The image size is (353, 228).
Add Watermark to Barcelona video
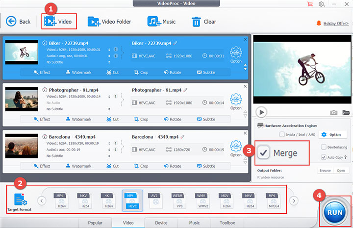(x=78, y=166)
